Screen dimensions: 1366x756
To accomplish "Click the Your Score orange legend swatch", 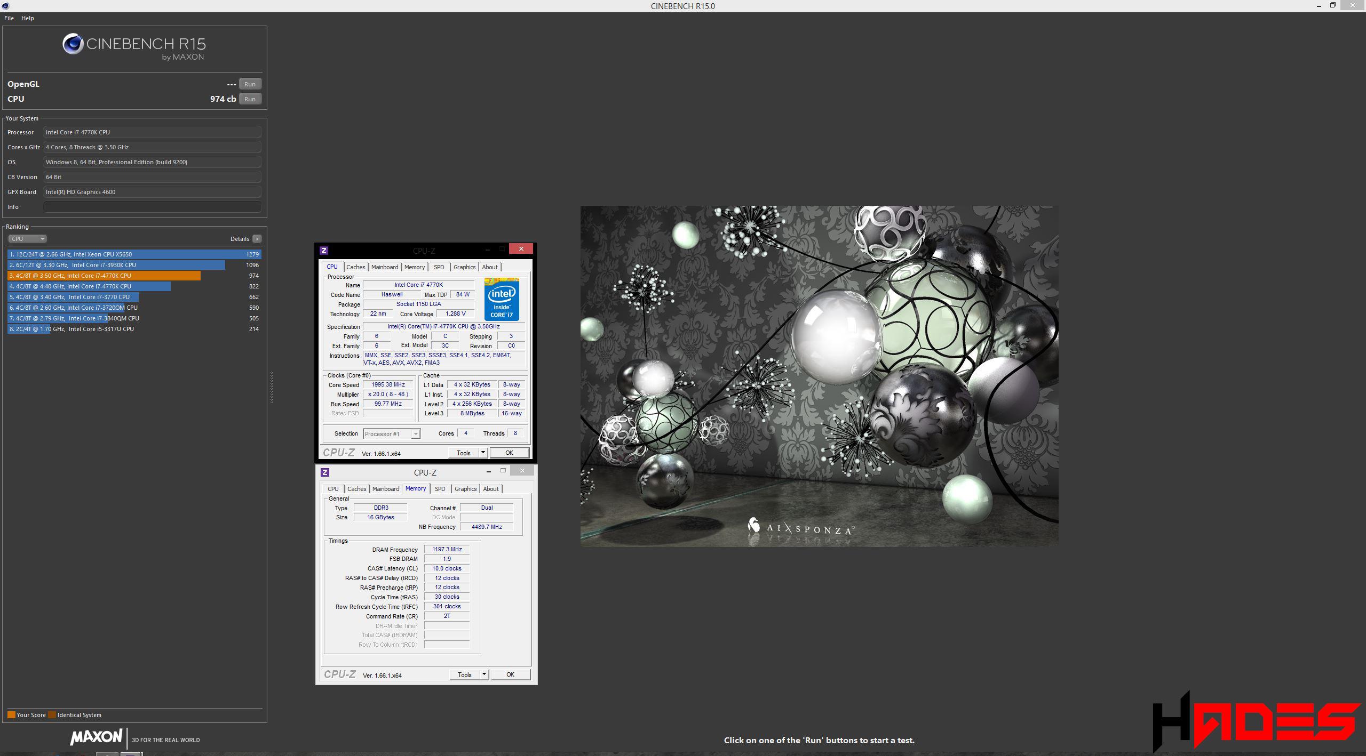I will click(11, 715).
